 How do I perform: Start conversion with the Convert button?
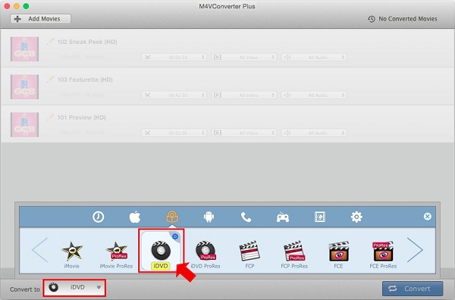(413, 289)
